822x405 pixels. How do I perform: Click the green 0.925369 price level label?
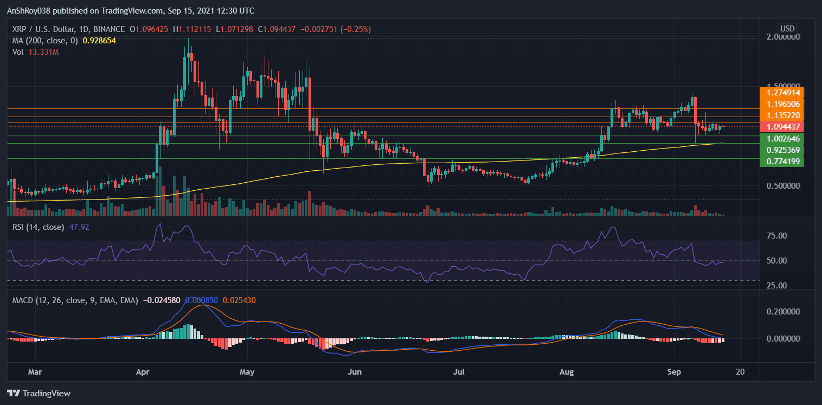pos(783,149)
